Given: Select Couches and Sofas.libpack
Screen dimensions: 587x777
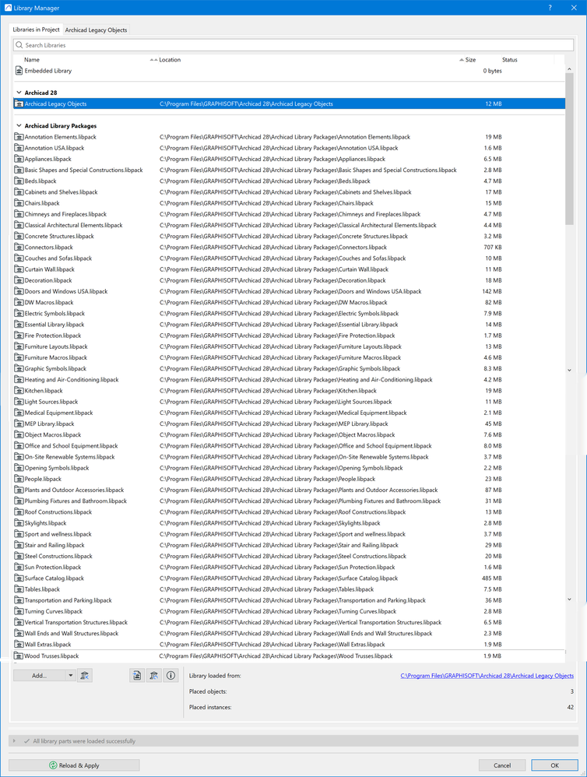Looking at the screenshot, I should 290,258.
